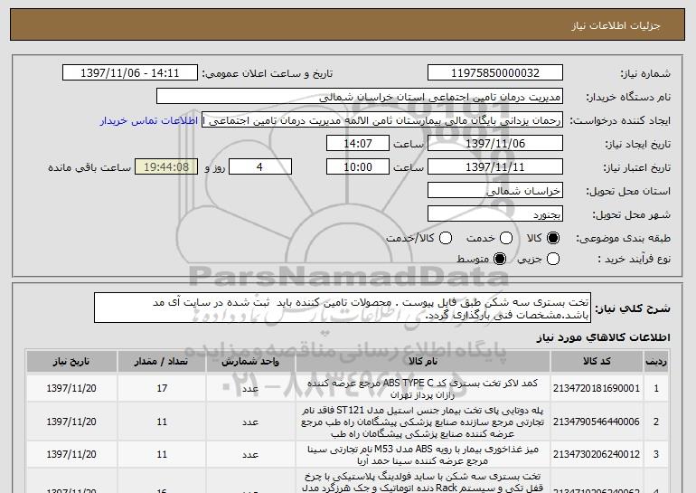Select product code 213472018169001

click(x=597, y=388)
